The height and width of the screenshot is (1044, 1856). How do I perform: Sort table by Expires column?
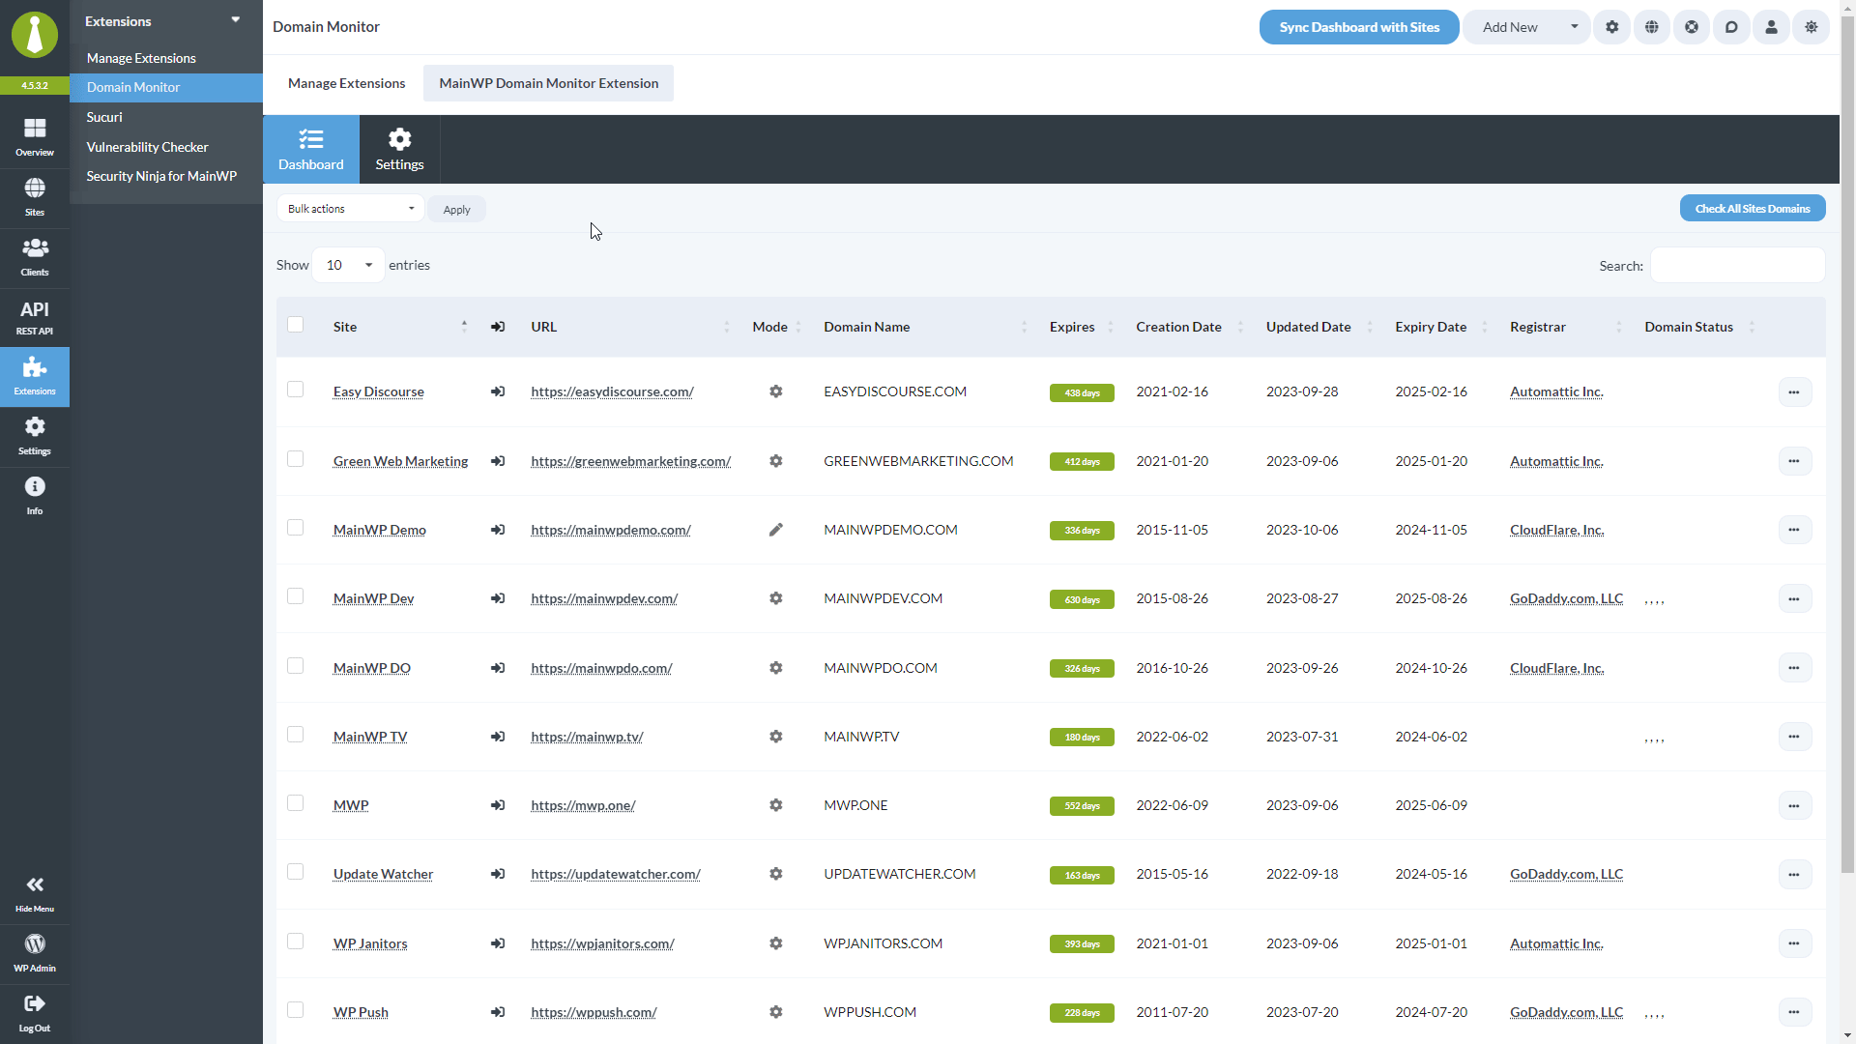[1082, 327]
